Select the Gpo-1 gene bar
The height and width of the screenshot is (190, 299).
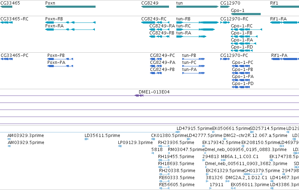pos(246,14)
